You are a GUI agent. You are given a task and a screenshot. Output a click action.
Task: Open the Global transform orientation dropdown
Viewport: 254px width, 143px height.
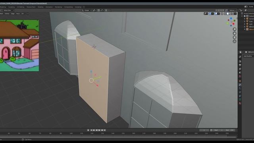(x=87, y=10)
